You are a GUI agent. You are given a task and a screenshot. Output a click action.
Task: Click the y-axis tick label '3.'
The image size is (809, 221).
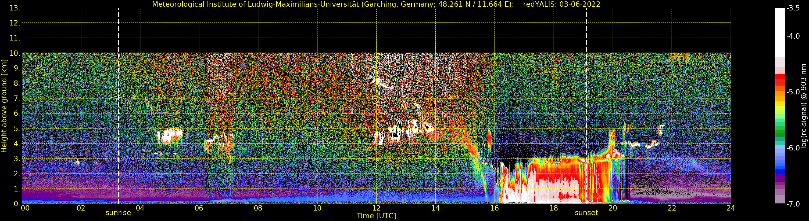click(17, 159)
